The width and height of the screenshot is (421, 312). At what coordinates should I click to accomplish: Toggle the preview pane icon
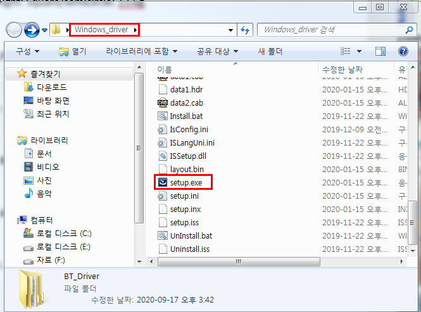[380, 51]
